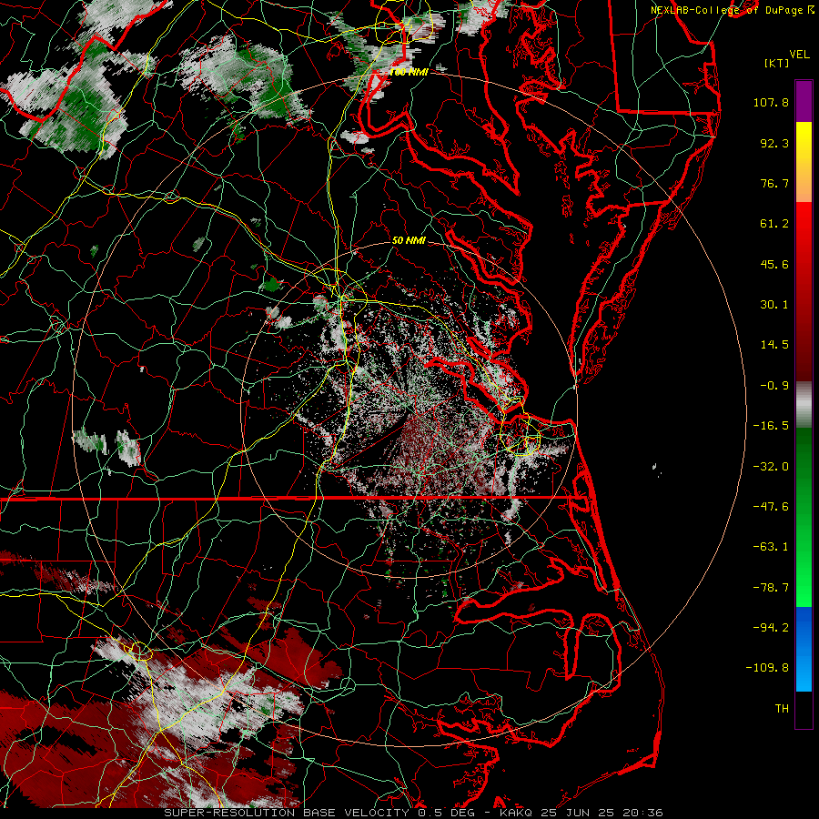Viewport: 819px width, 819px height.
Task: Select the -0.9 scale value
Action: (x=774, y=386)
